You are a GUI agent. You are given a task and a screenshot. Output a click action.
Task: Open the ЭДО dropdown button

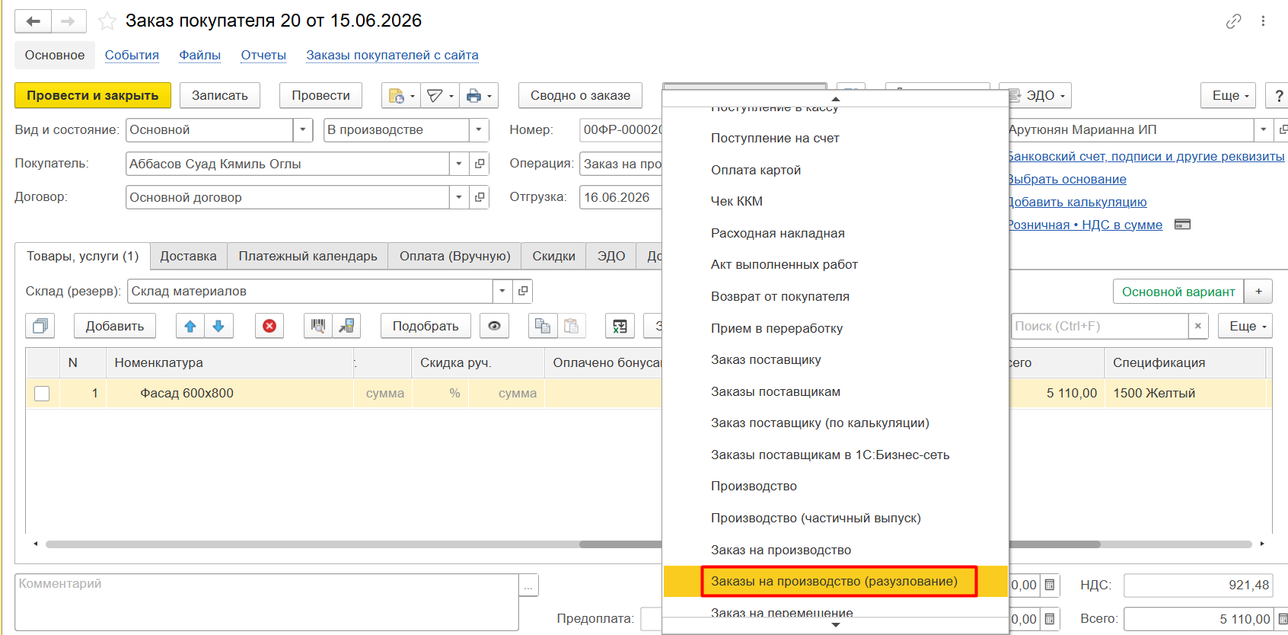pyautogui.click(x=1039, y=95)
